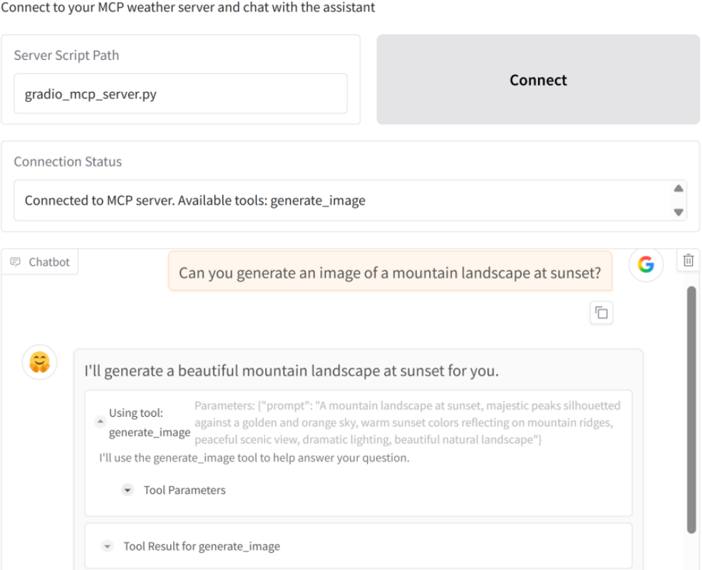Expand the Tool Parameters section
Viewport: 702px width, 570px height.
[128, 490]
